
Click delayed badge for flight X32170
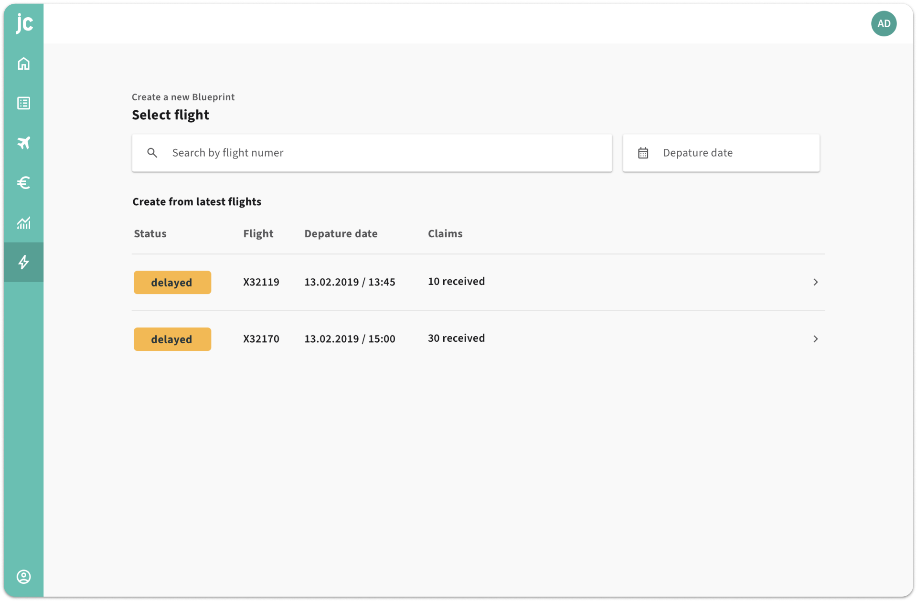(172, 339)
